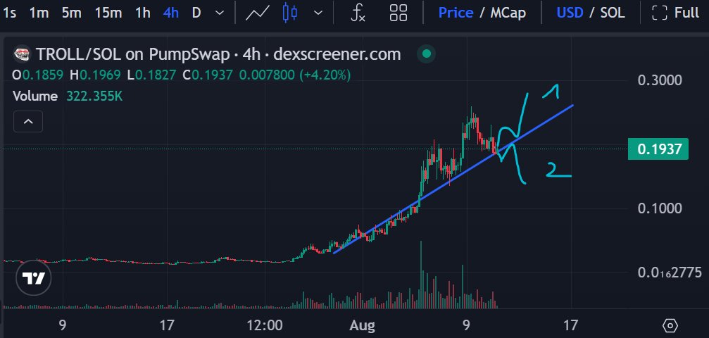This screenshot has width=709, height=338.
Task: Select the line chart style icon
Action: [257, 13]
